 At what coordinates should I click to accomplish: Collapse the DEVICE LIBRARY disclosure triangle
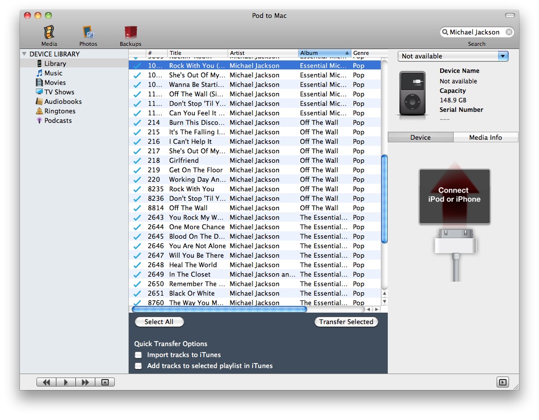pos(24,54)
